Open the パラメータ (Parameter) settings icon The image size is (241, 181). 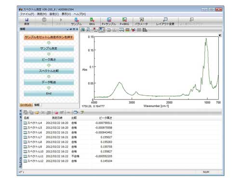(141, 21)
